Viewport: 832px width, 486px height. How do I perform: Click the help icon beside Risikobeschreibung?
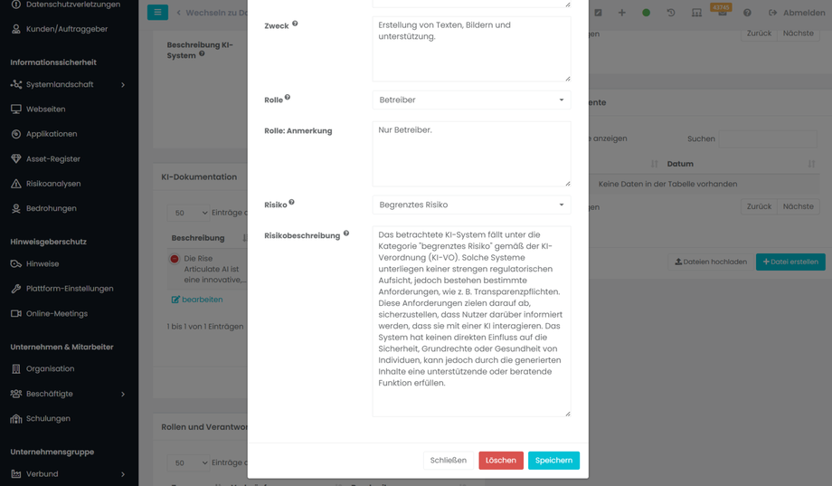pyautogui.click(x=346, y=234)
